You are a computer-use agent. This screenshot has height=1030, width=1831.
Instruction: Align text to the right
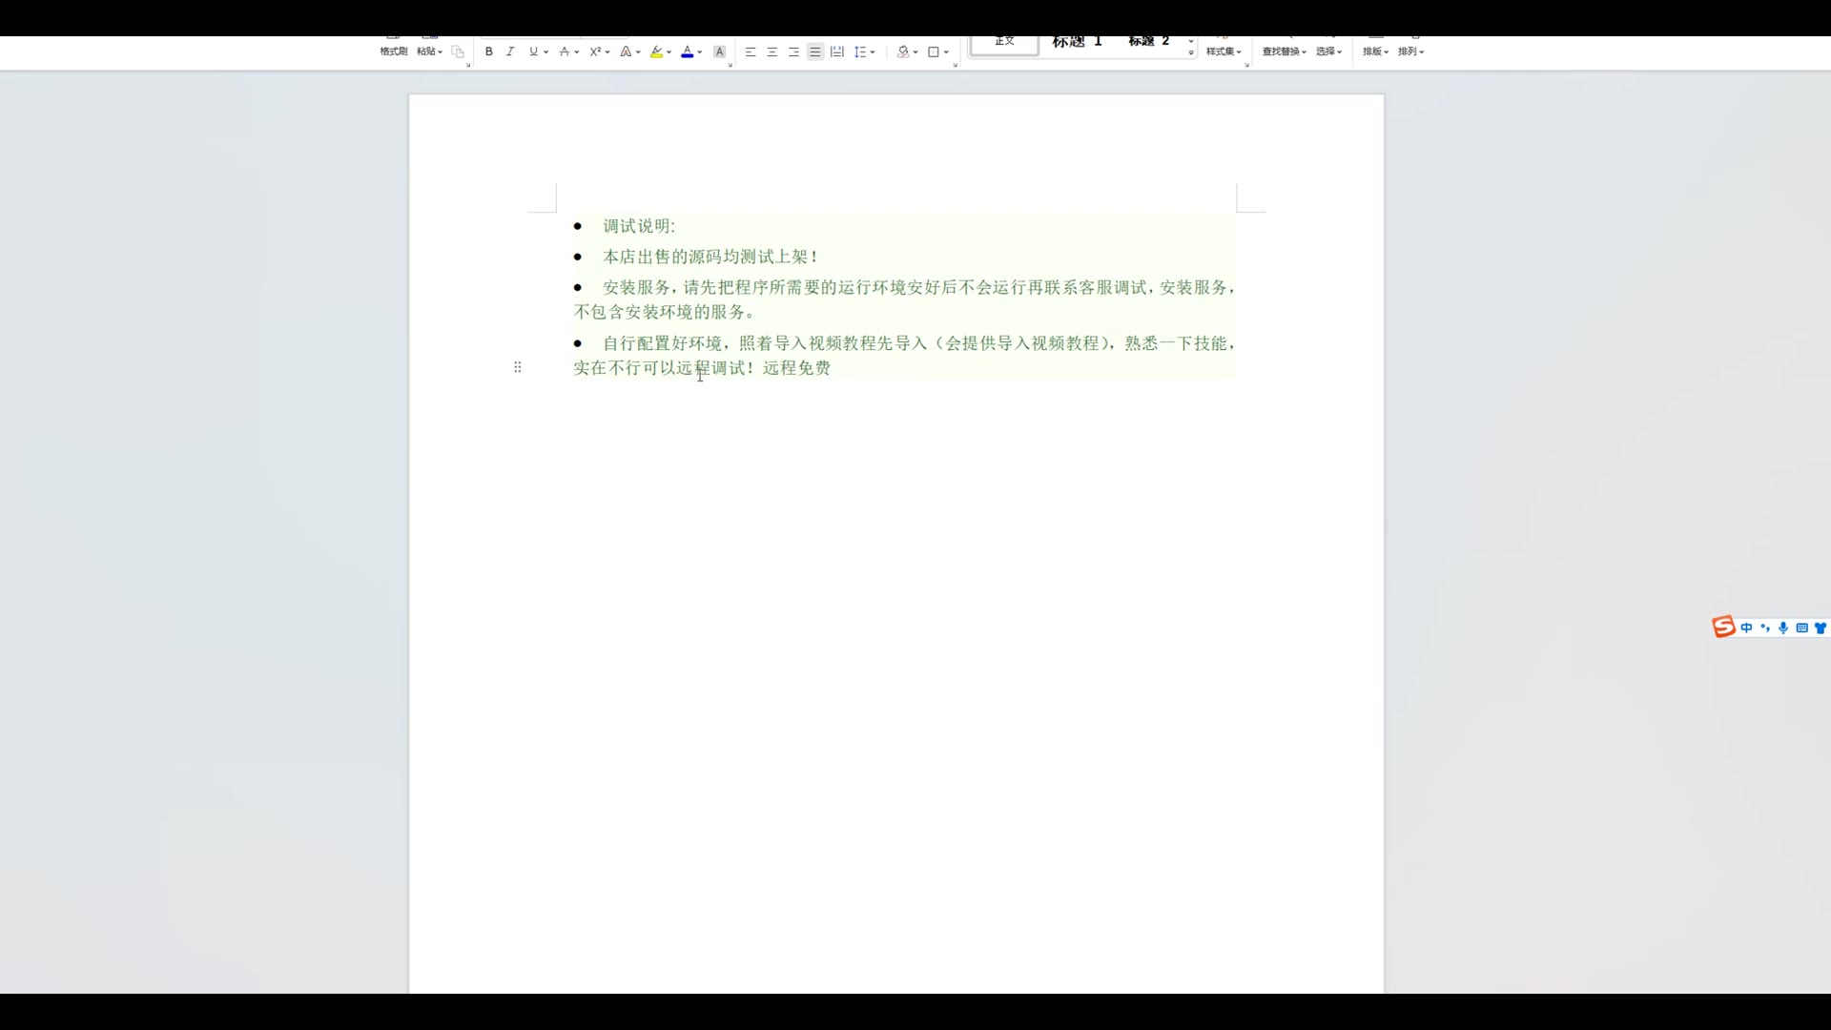coord(793,51)
